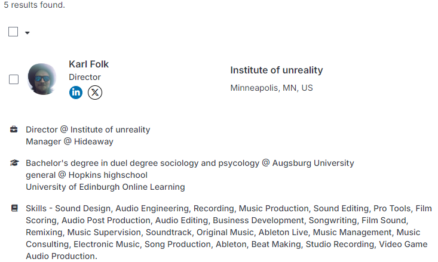Check the box next to Karl Folk

coord(14,79)
